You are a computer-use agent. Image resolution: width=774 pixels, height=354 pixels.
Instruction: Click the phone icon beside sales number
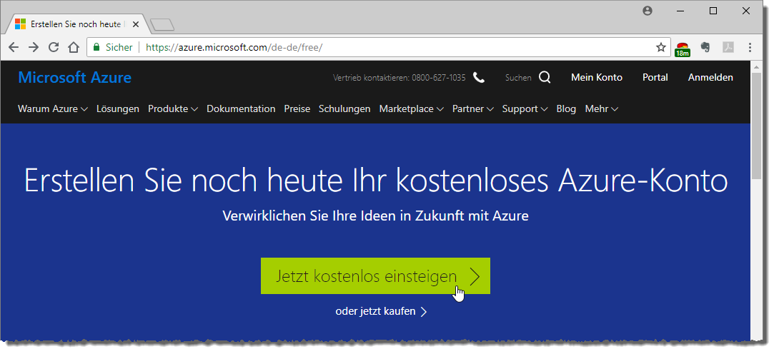click(x=479, y=77)
